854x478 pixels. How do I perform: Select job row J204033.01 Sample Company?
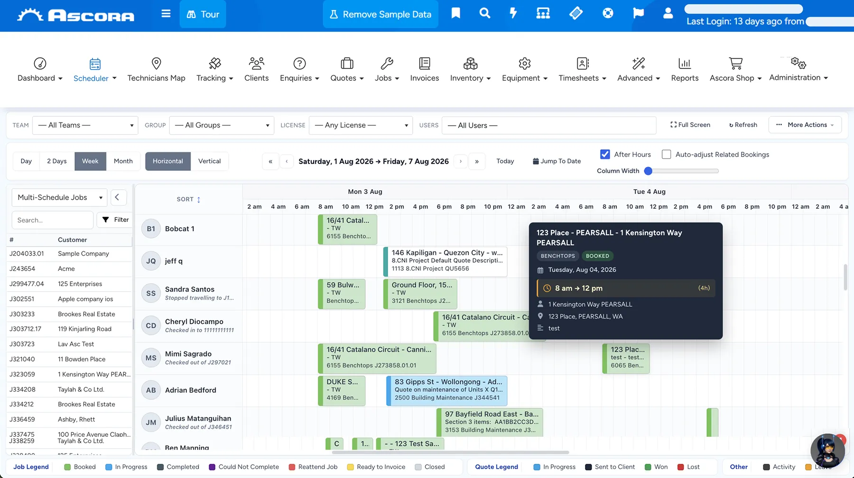click(x=69, y=254)
